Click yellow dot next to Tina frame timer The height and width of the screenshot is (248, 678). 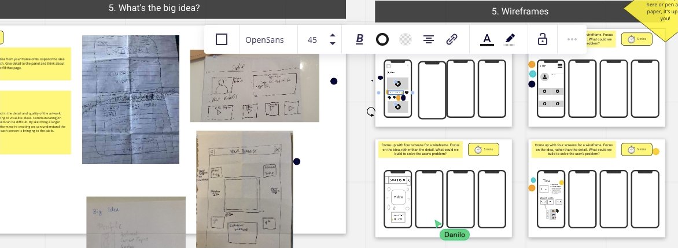click(x=656, y=151)
